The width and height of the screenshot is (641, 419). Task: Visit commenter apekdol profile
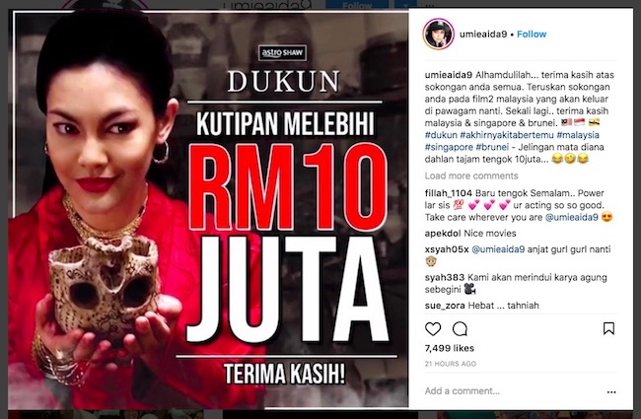tap(443, 234)
